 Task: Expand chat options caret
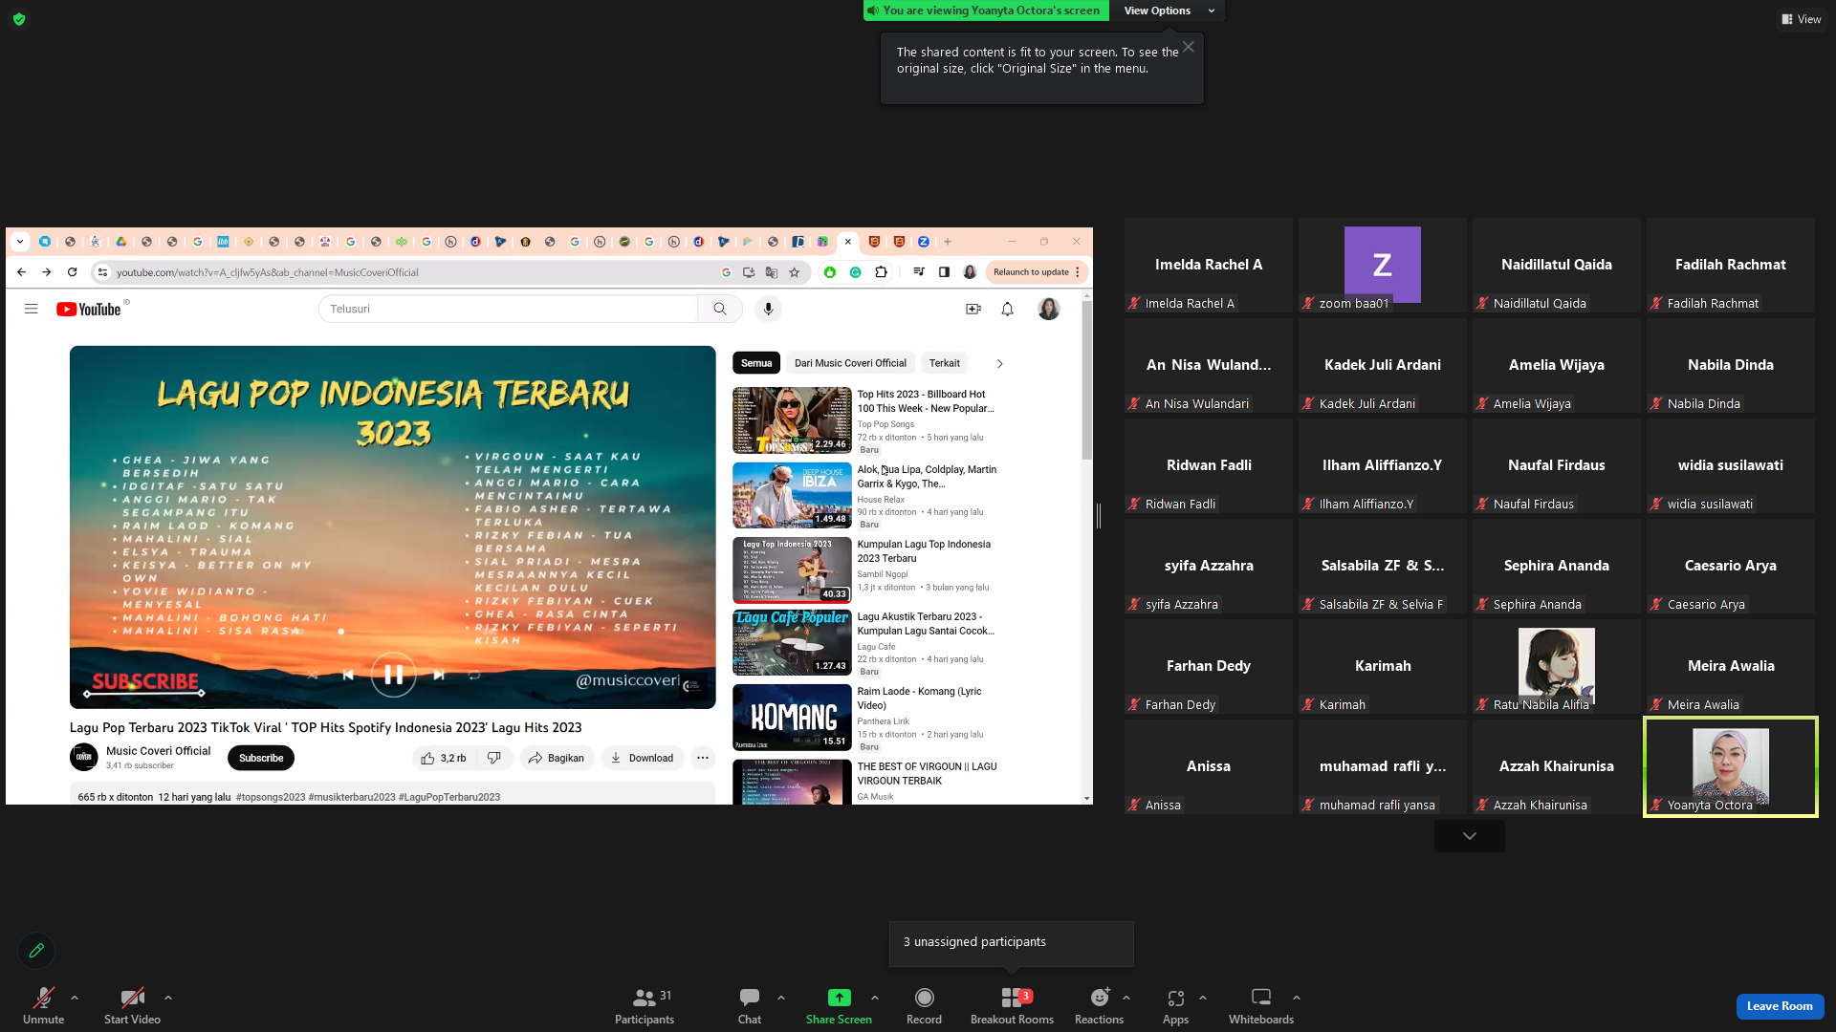pos(781,998)
